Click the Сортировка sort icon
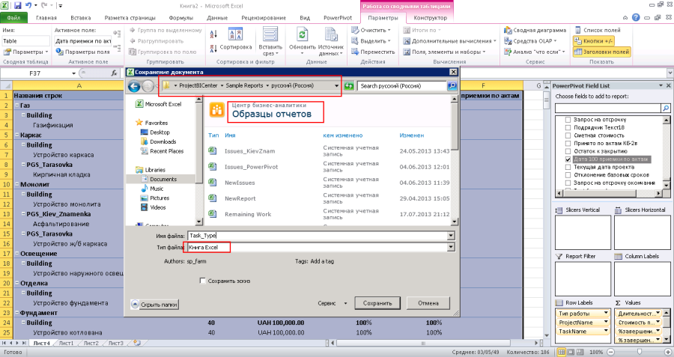This screenshot has height=357, width=674. click(236, 34)
